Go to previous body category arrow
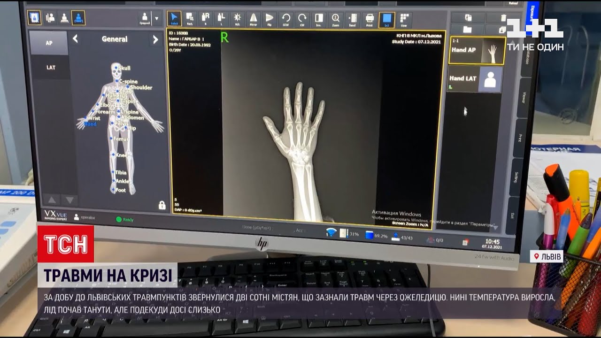 (x=75, y=39)
